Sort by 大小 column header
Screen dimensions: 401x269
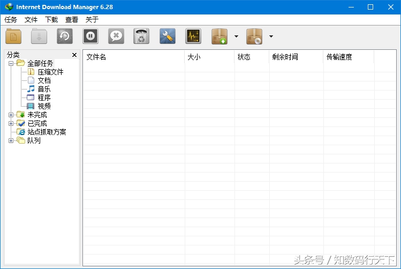tap(209, 57)
